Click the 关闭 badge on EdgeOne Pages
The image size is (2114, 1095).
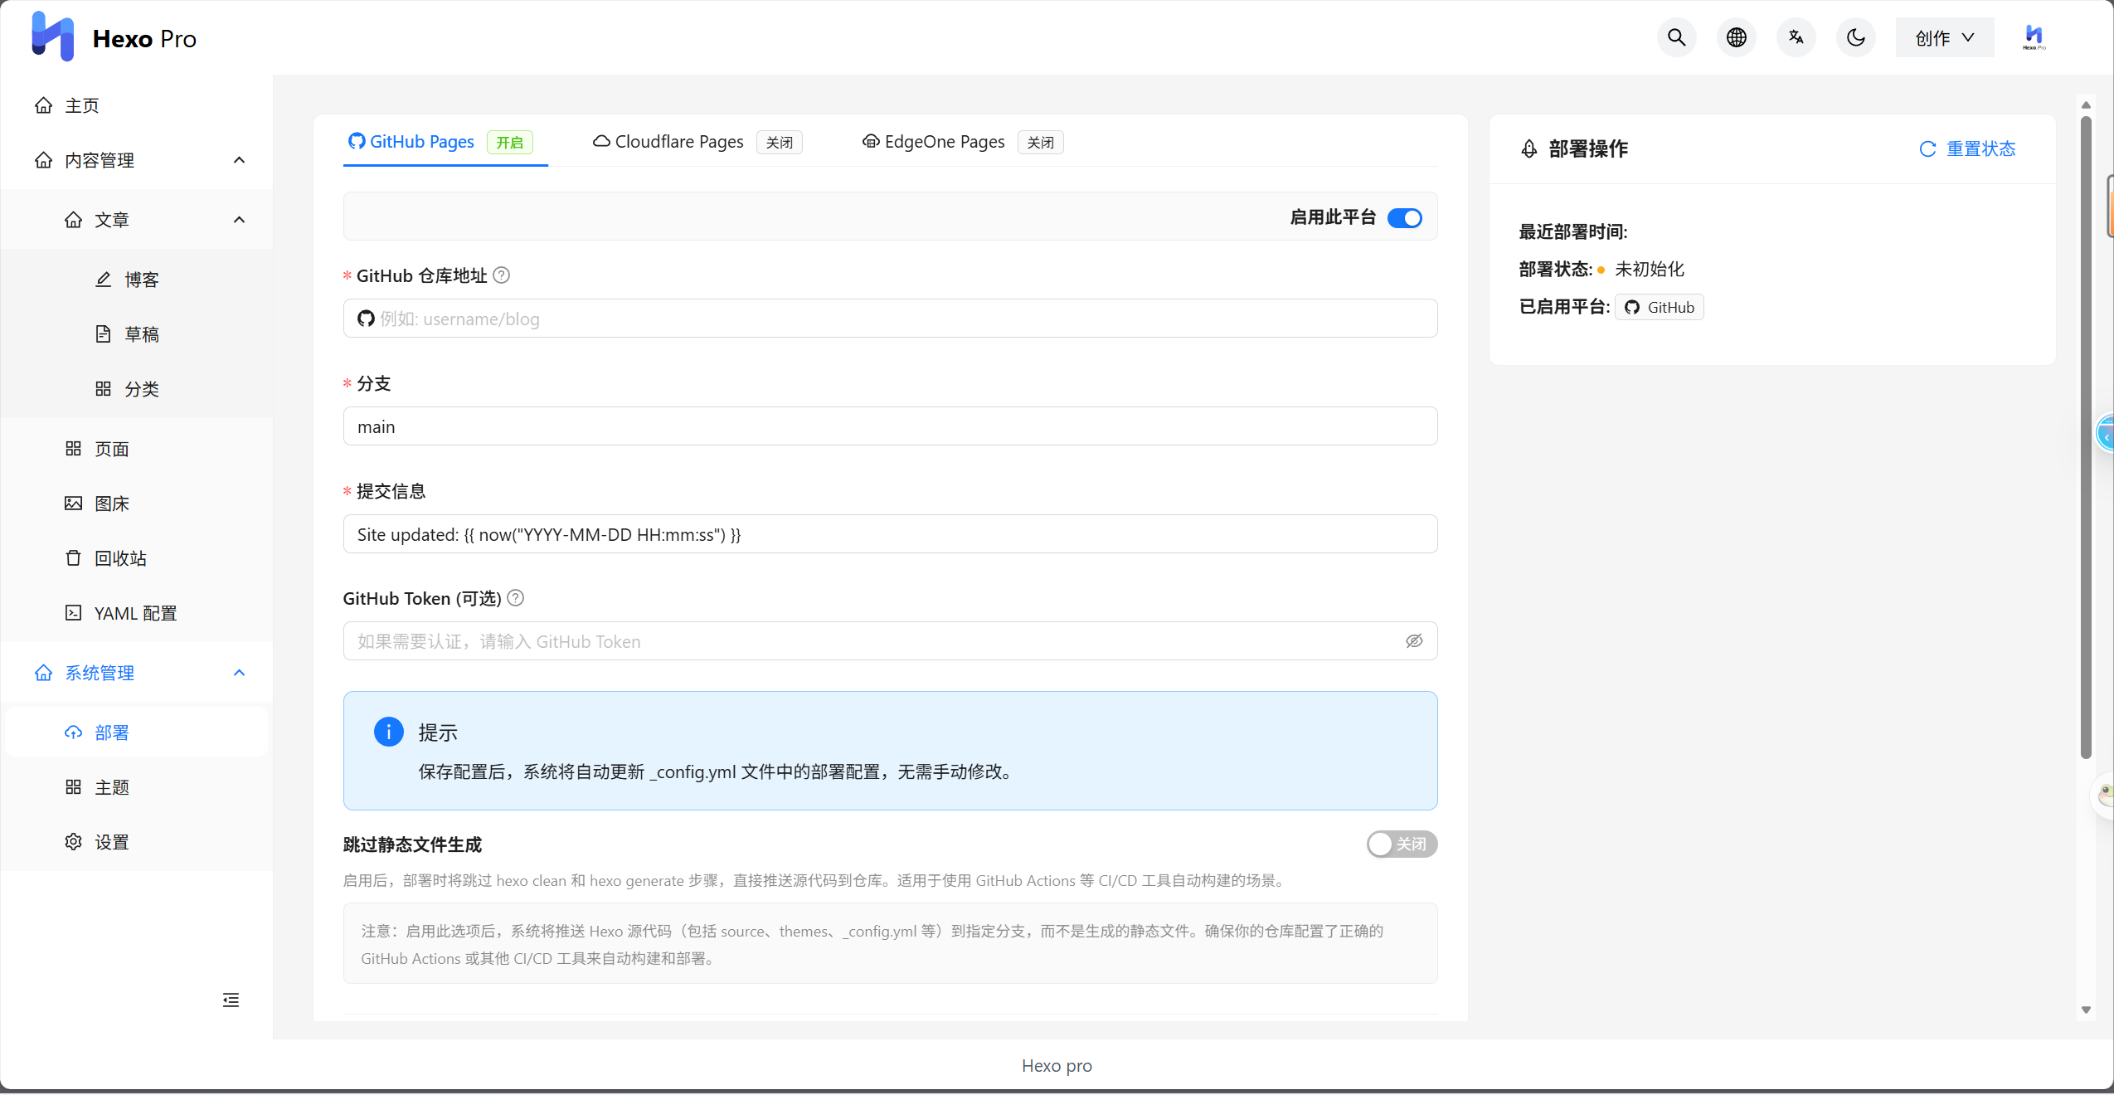(x=1040, y=143)
